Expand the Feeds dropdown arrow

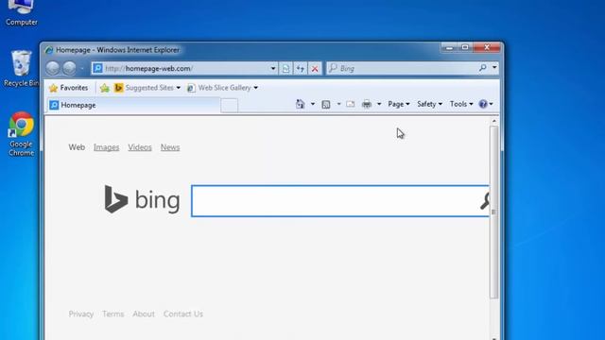click(338, 104)
